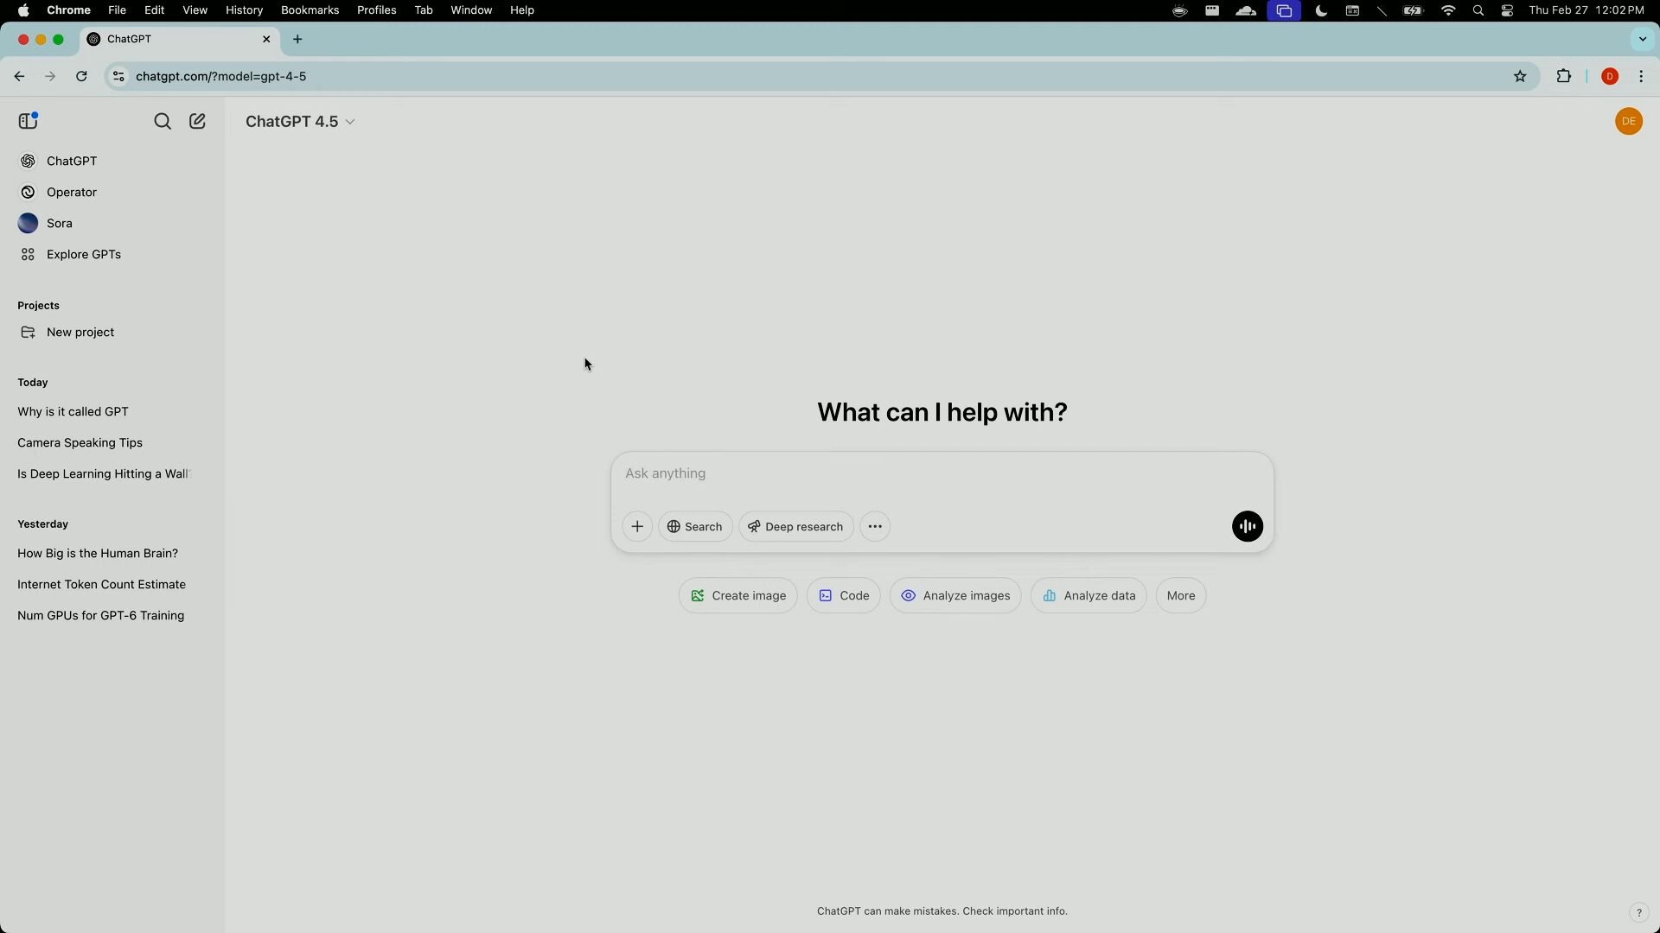1660x933 pixels.
Task: Open the DE profile avatar
Action: pos(1628,121)
